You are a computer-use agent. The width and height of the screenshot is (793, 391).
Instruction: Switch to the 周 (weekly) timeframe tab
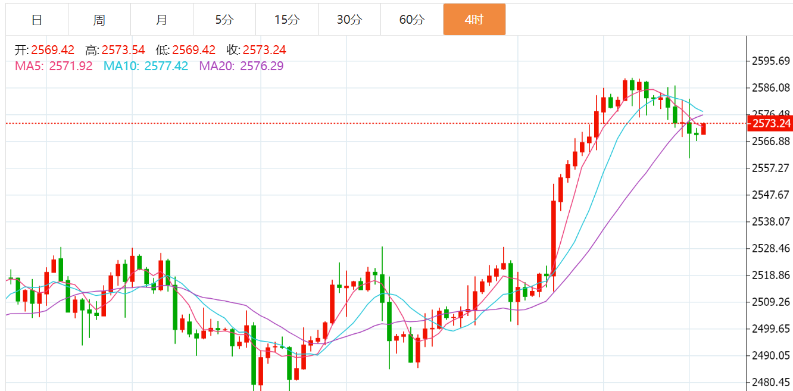(x=99, y=20)
